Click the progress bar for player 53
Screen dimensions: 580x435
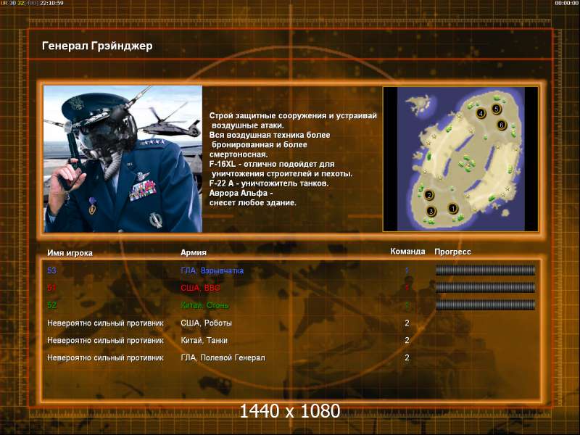click(485, 270)
